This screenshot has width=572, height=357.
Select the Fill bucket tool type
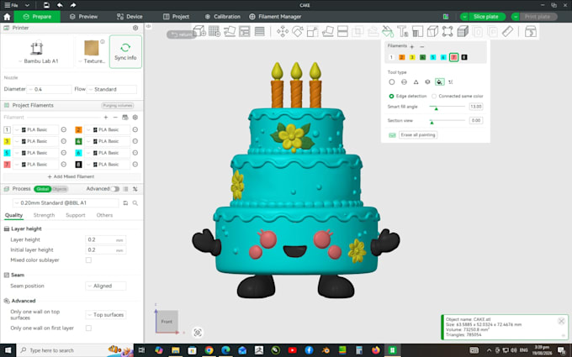[440, 82]
